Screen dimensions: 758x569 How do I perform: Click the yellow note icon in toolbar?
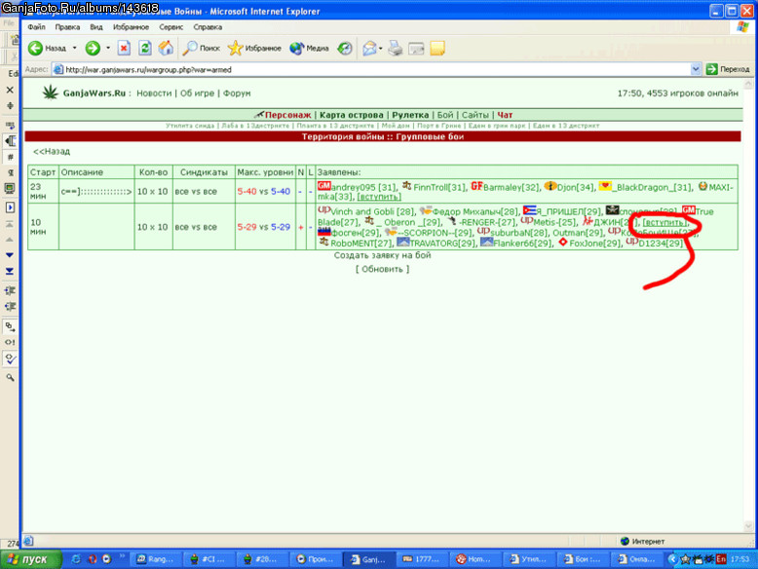click(x=437, y=48)
